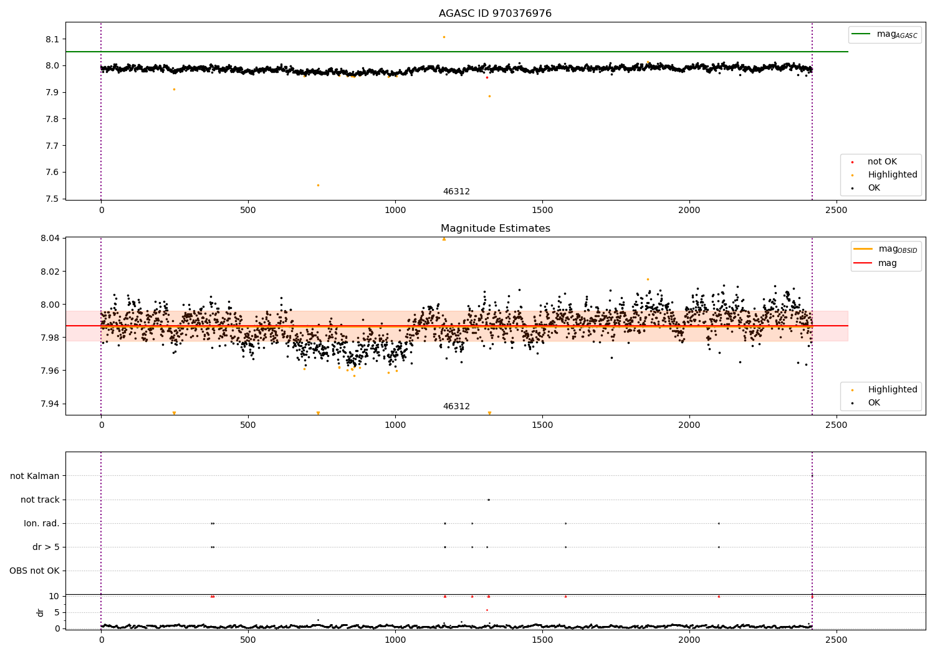Click the plot title "AGASC ID 970376976"

point(495,14)
